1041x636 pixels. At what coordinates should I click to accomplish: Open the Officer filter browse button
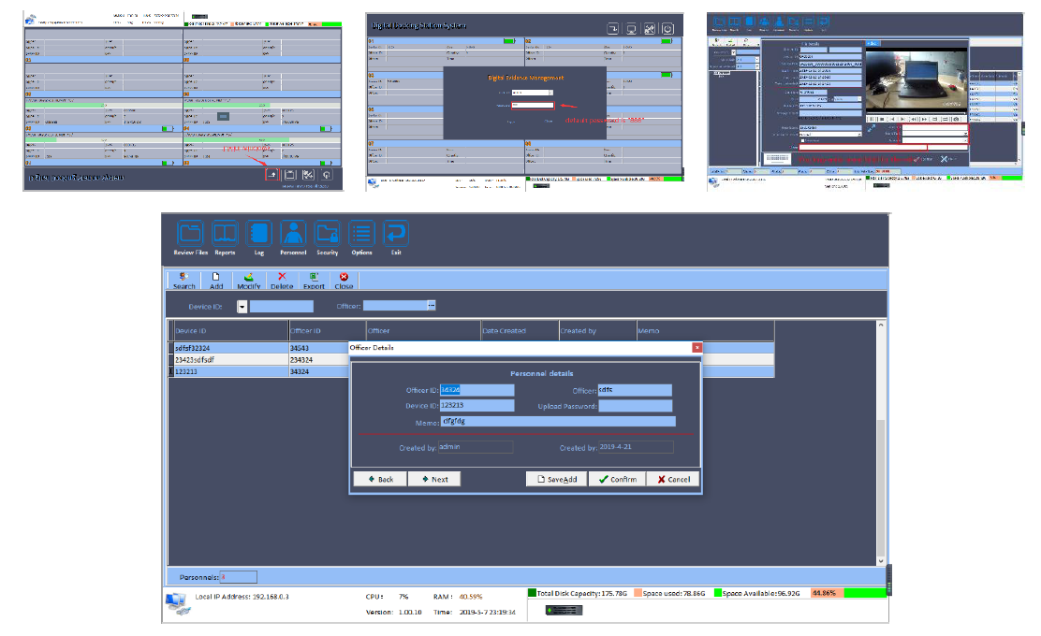pos(432,305)
